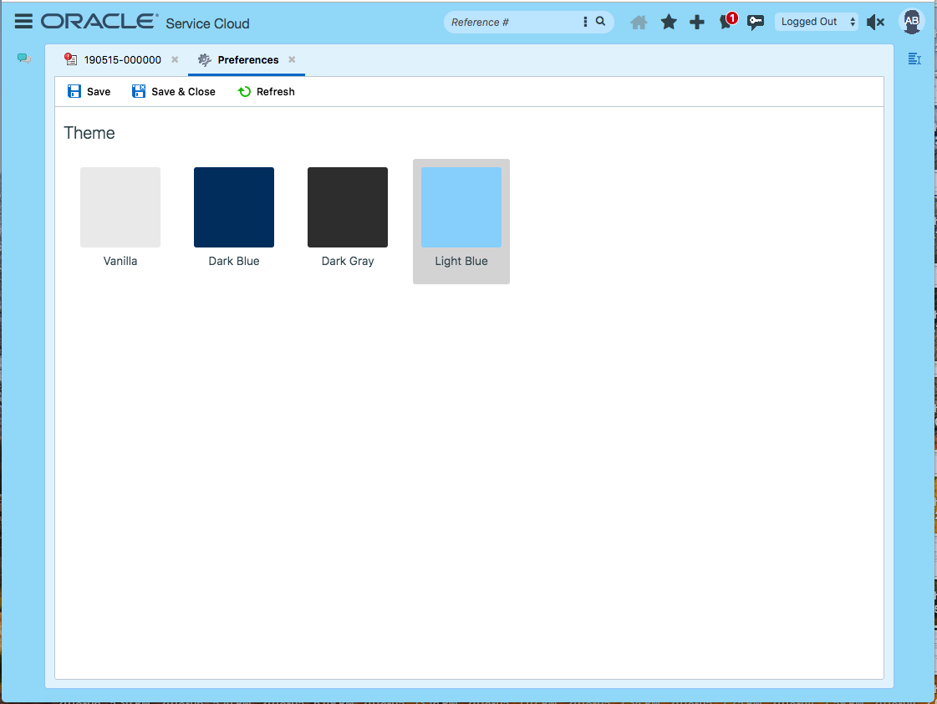Click the Oracle Service Cloud logo
Screen dimensions: 937x704
click(x=145, y=22)
